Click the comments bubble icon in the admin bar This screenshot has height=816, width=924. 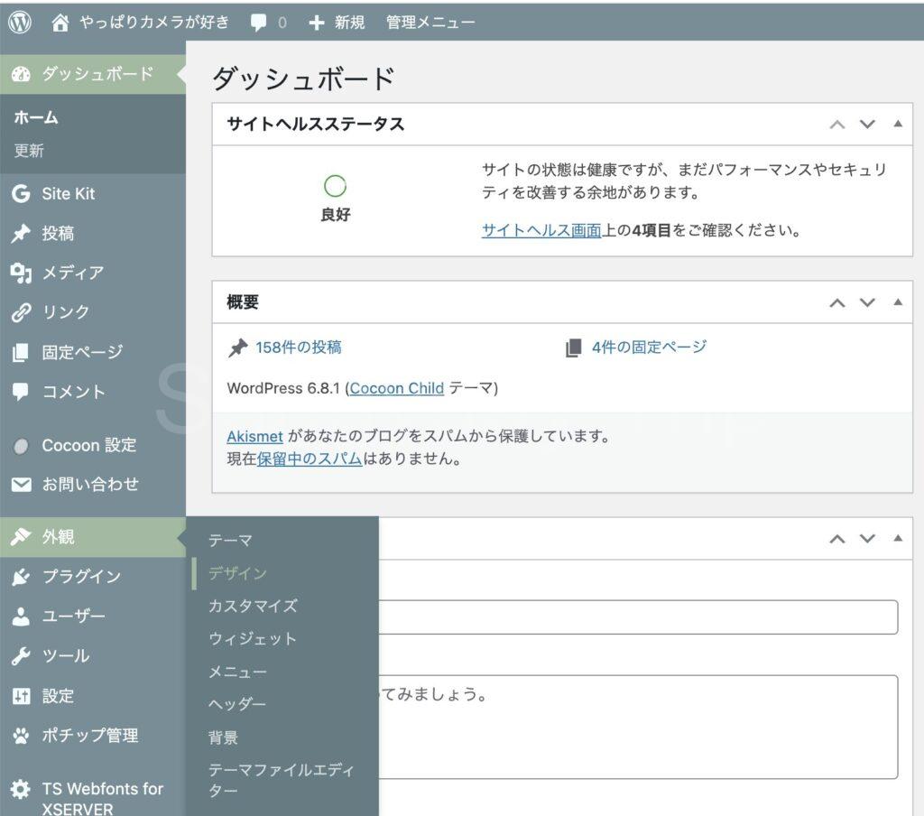[259, 23]
